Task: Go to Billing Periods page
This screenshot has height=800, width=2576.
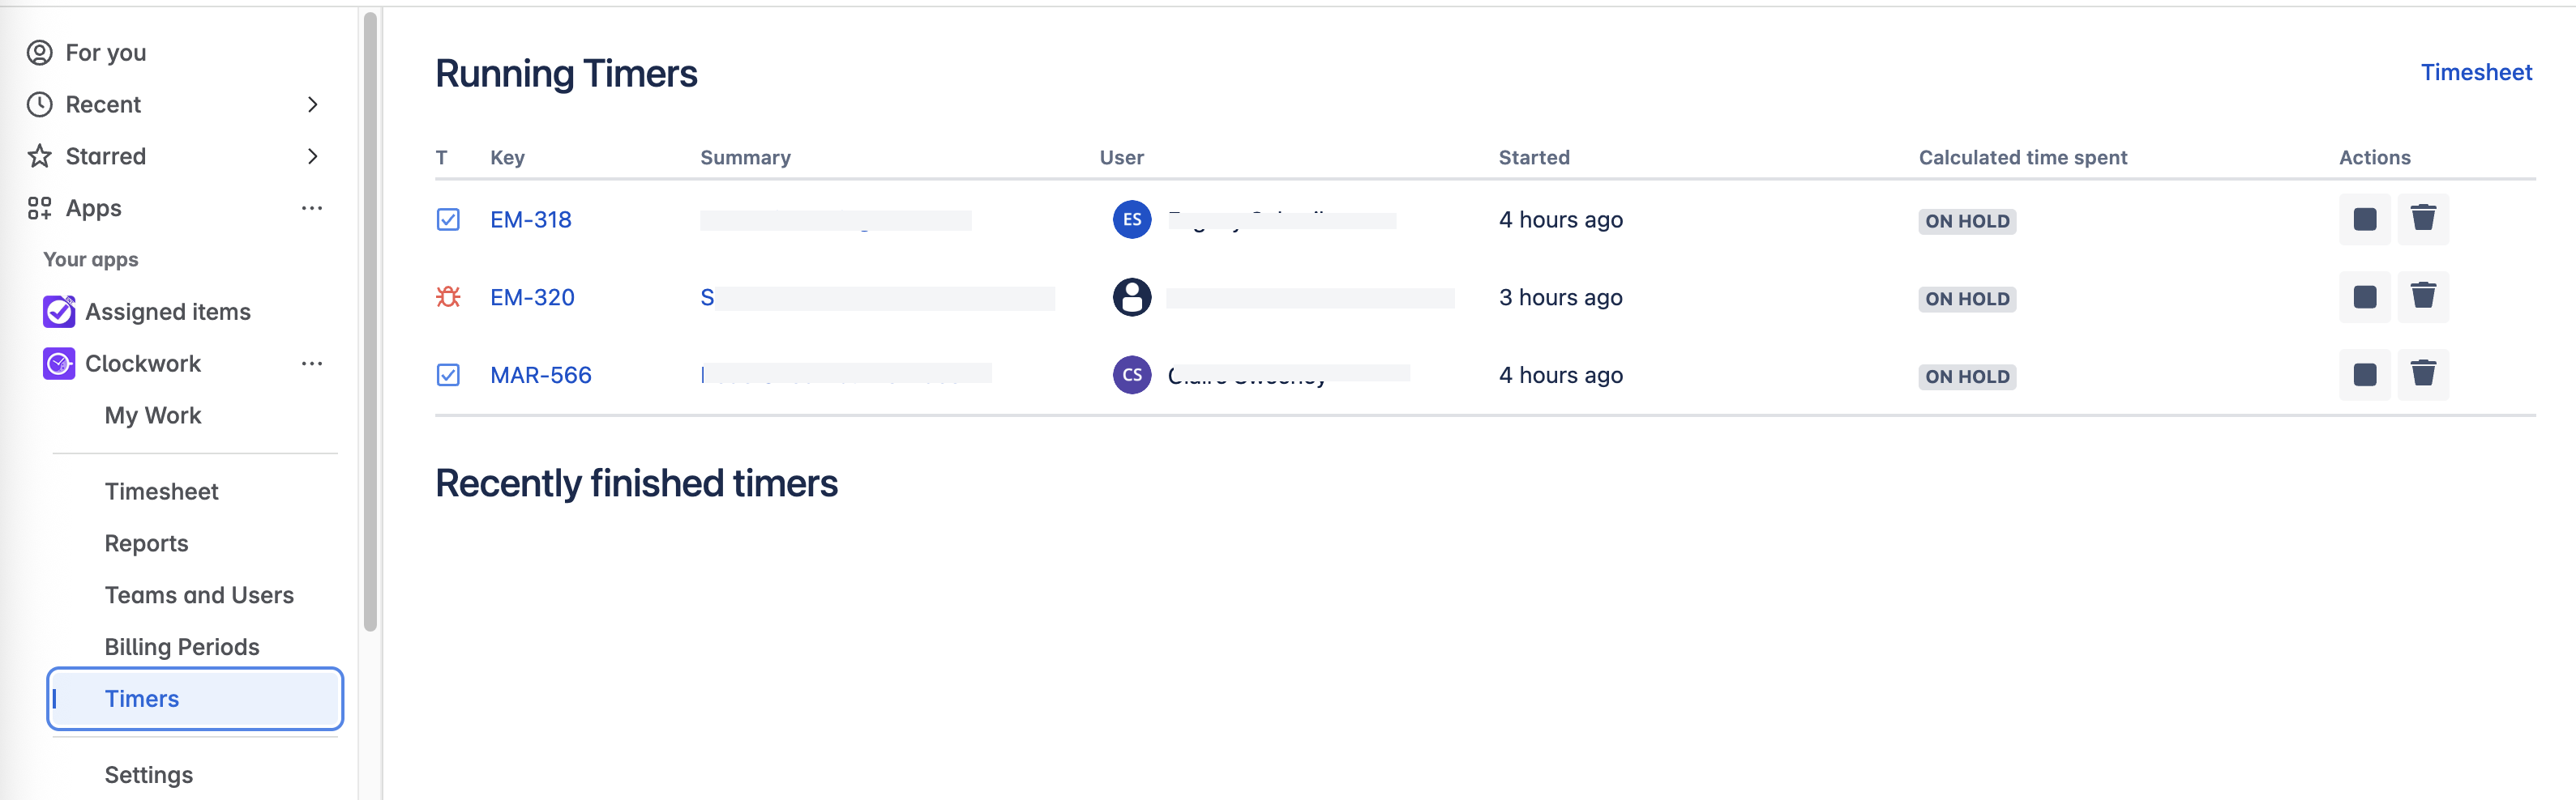Action: click(x=182, y=647)
